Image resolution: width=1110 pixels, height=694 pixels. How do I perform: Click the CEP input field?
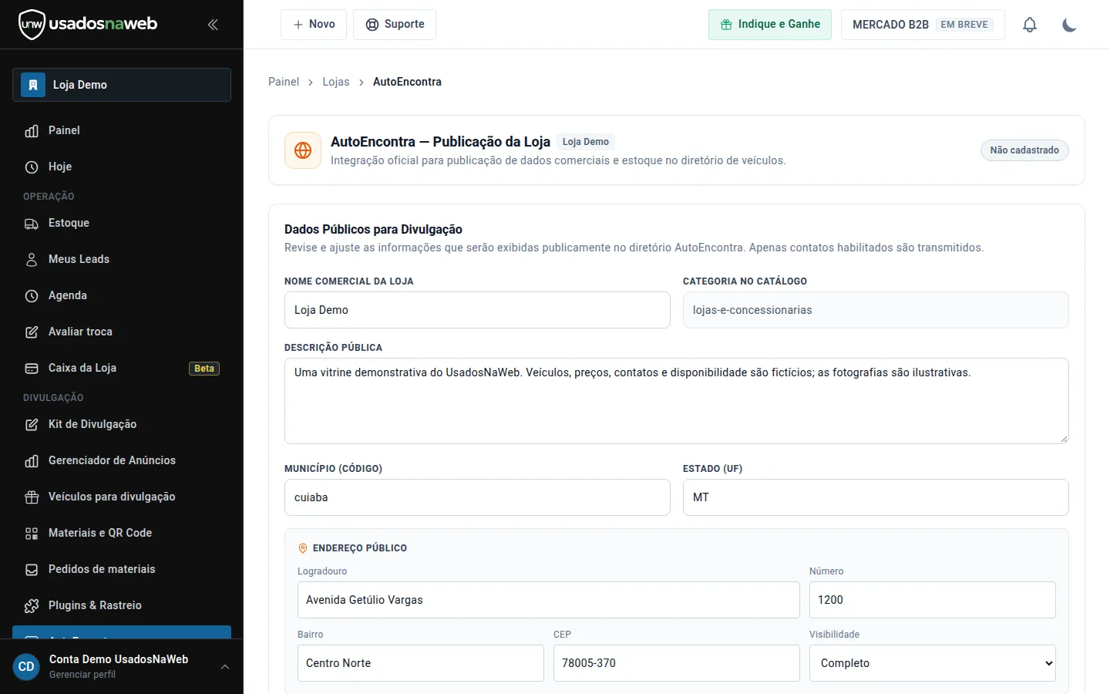point(677,663)
